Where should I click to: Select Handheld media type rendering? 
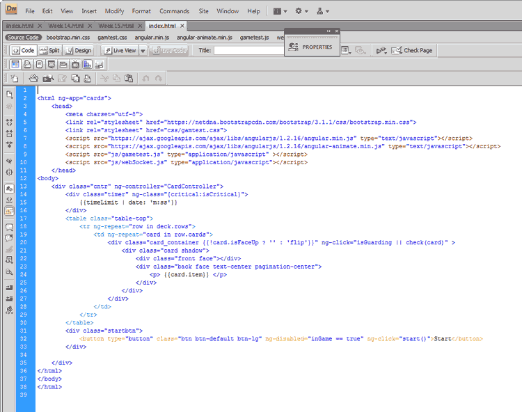(39, 64)
